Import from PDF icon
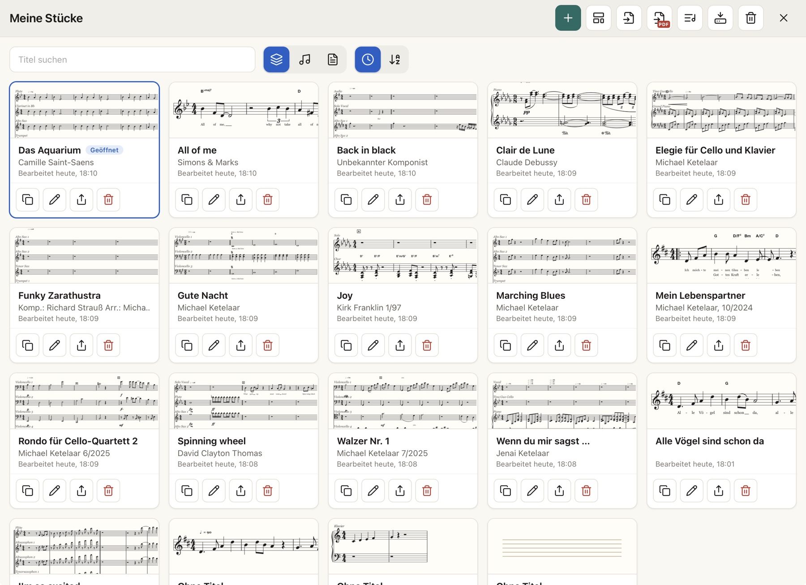The width and height of the screenshot is (806, 585). pyautogui.click(x=659, y=18)
